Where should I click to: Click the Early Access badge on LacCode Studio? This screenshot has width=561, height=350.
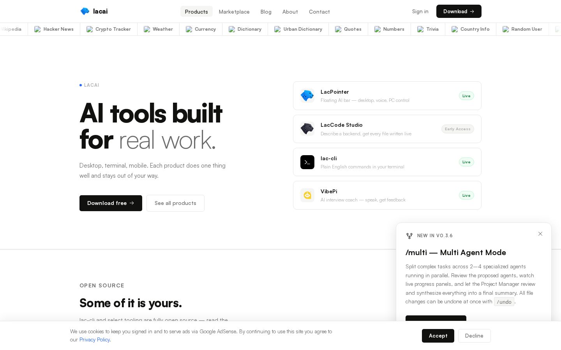458,129
